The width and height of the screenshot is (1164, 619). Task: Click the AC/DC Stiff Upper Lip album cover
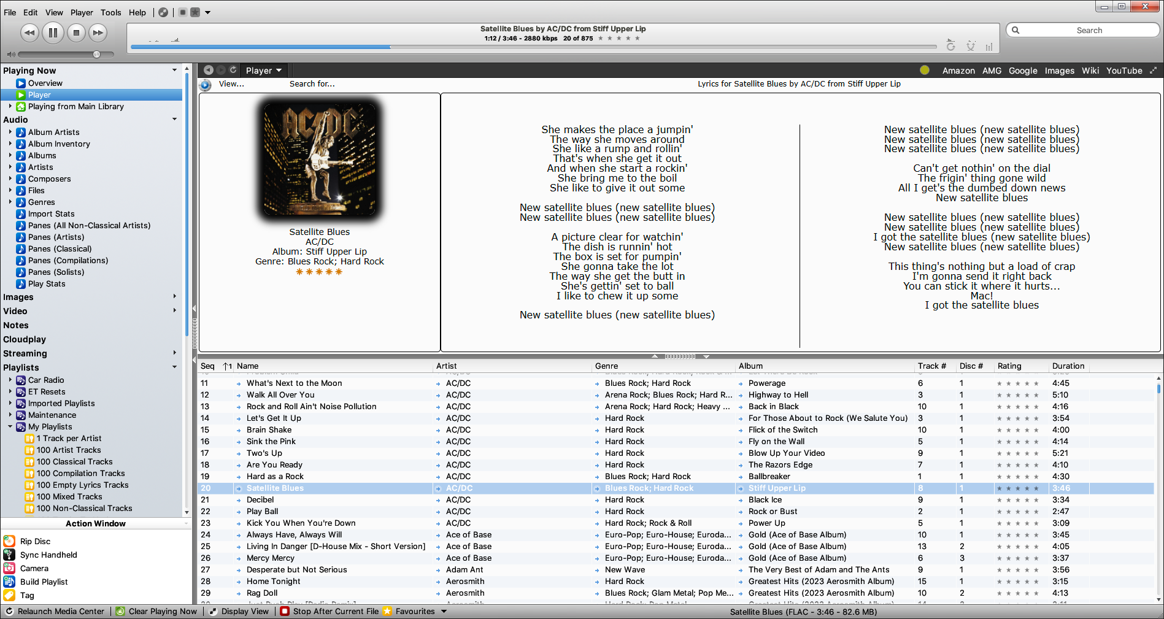coord(320,159)
